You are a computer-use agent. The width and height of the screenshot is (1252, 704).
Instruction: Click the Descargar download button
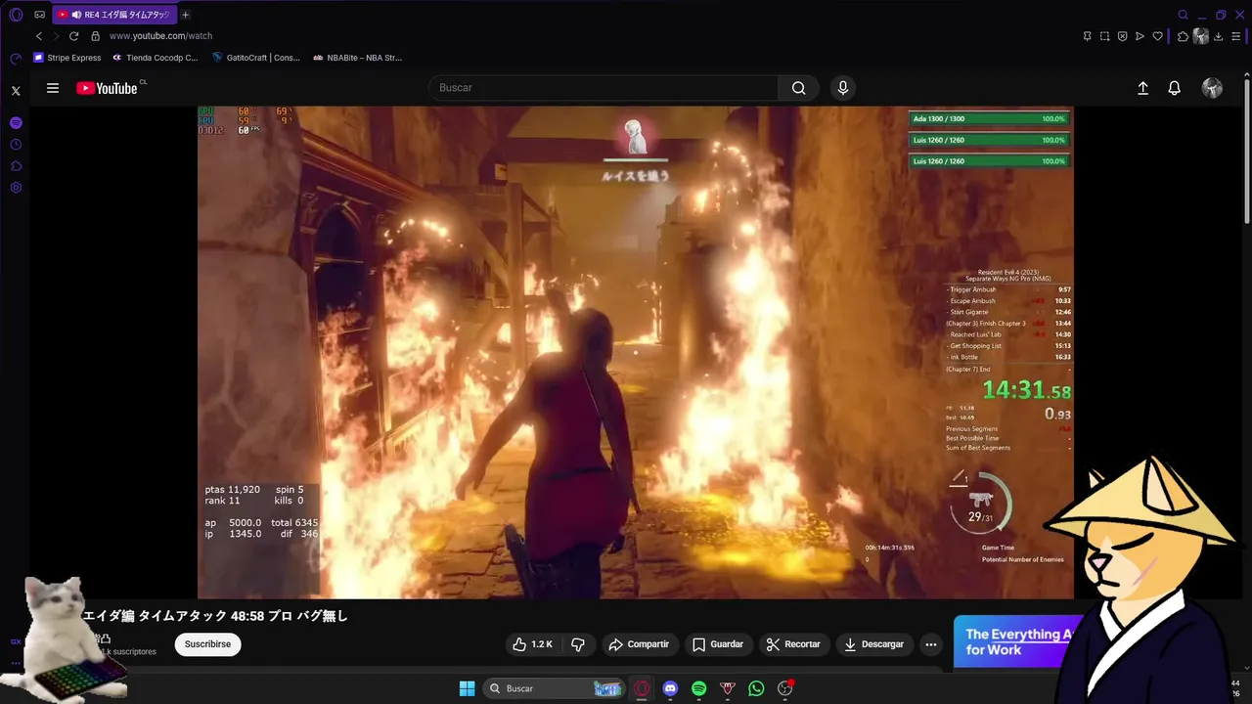click(873, 644)
